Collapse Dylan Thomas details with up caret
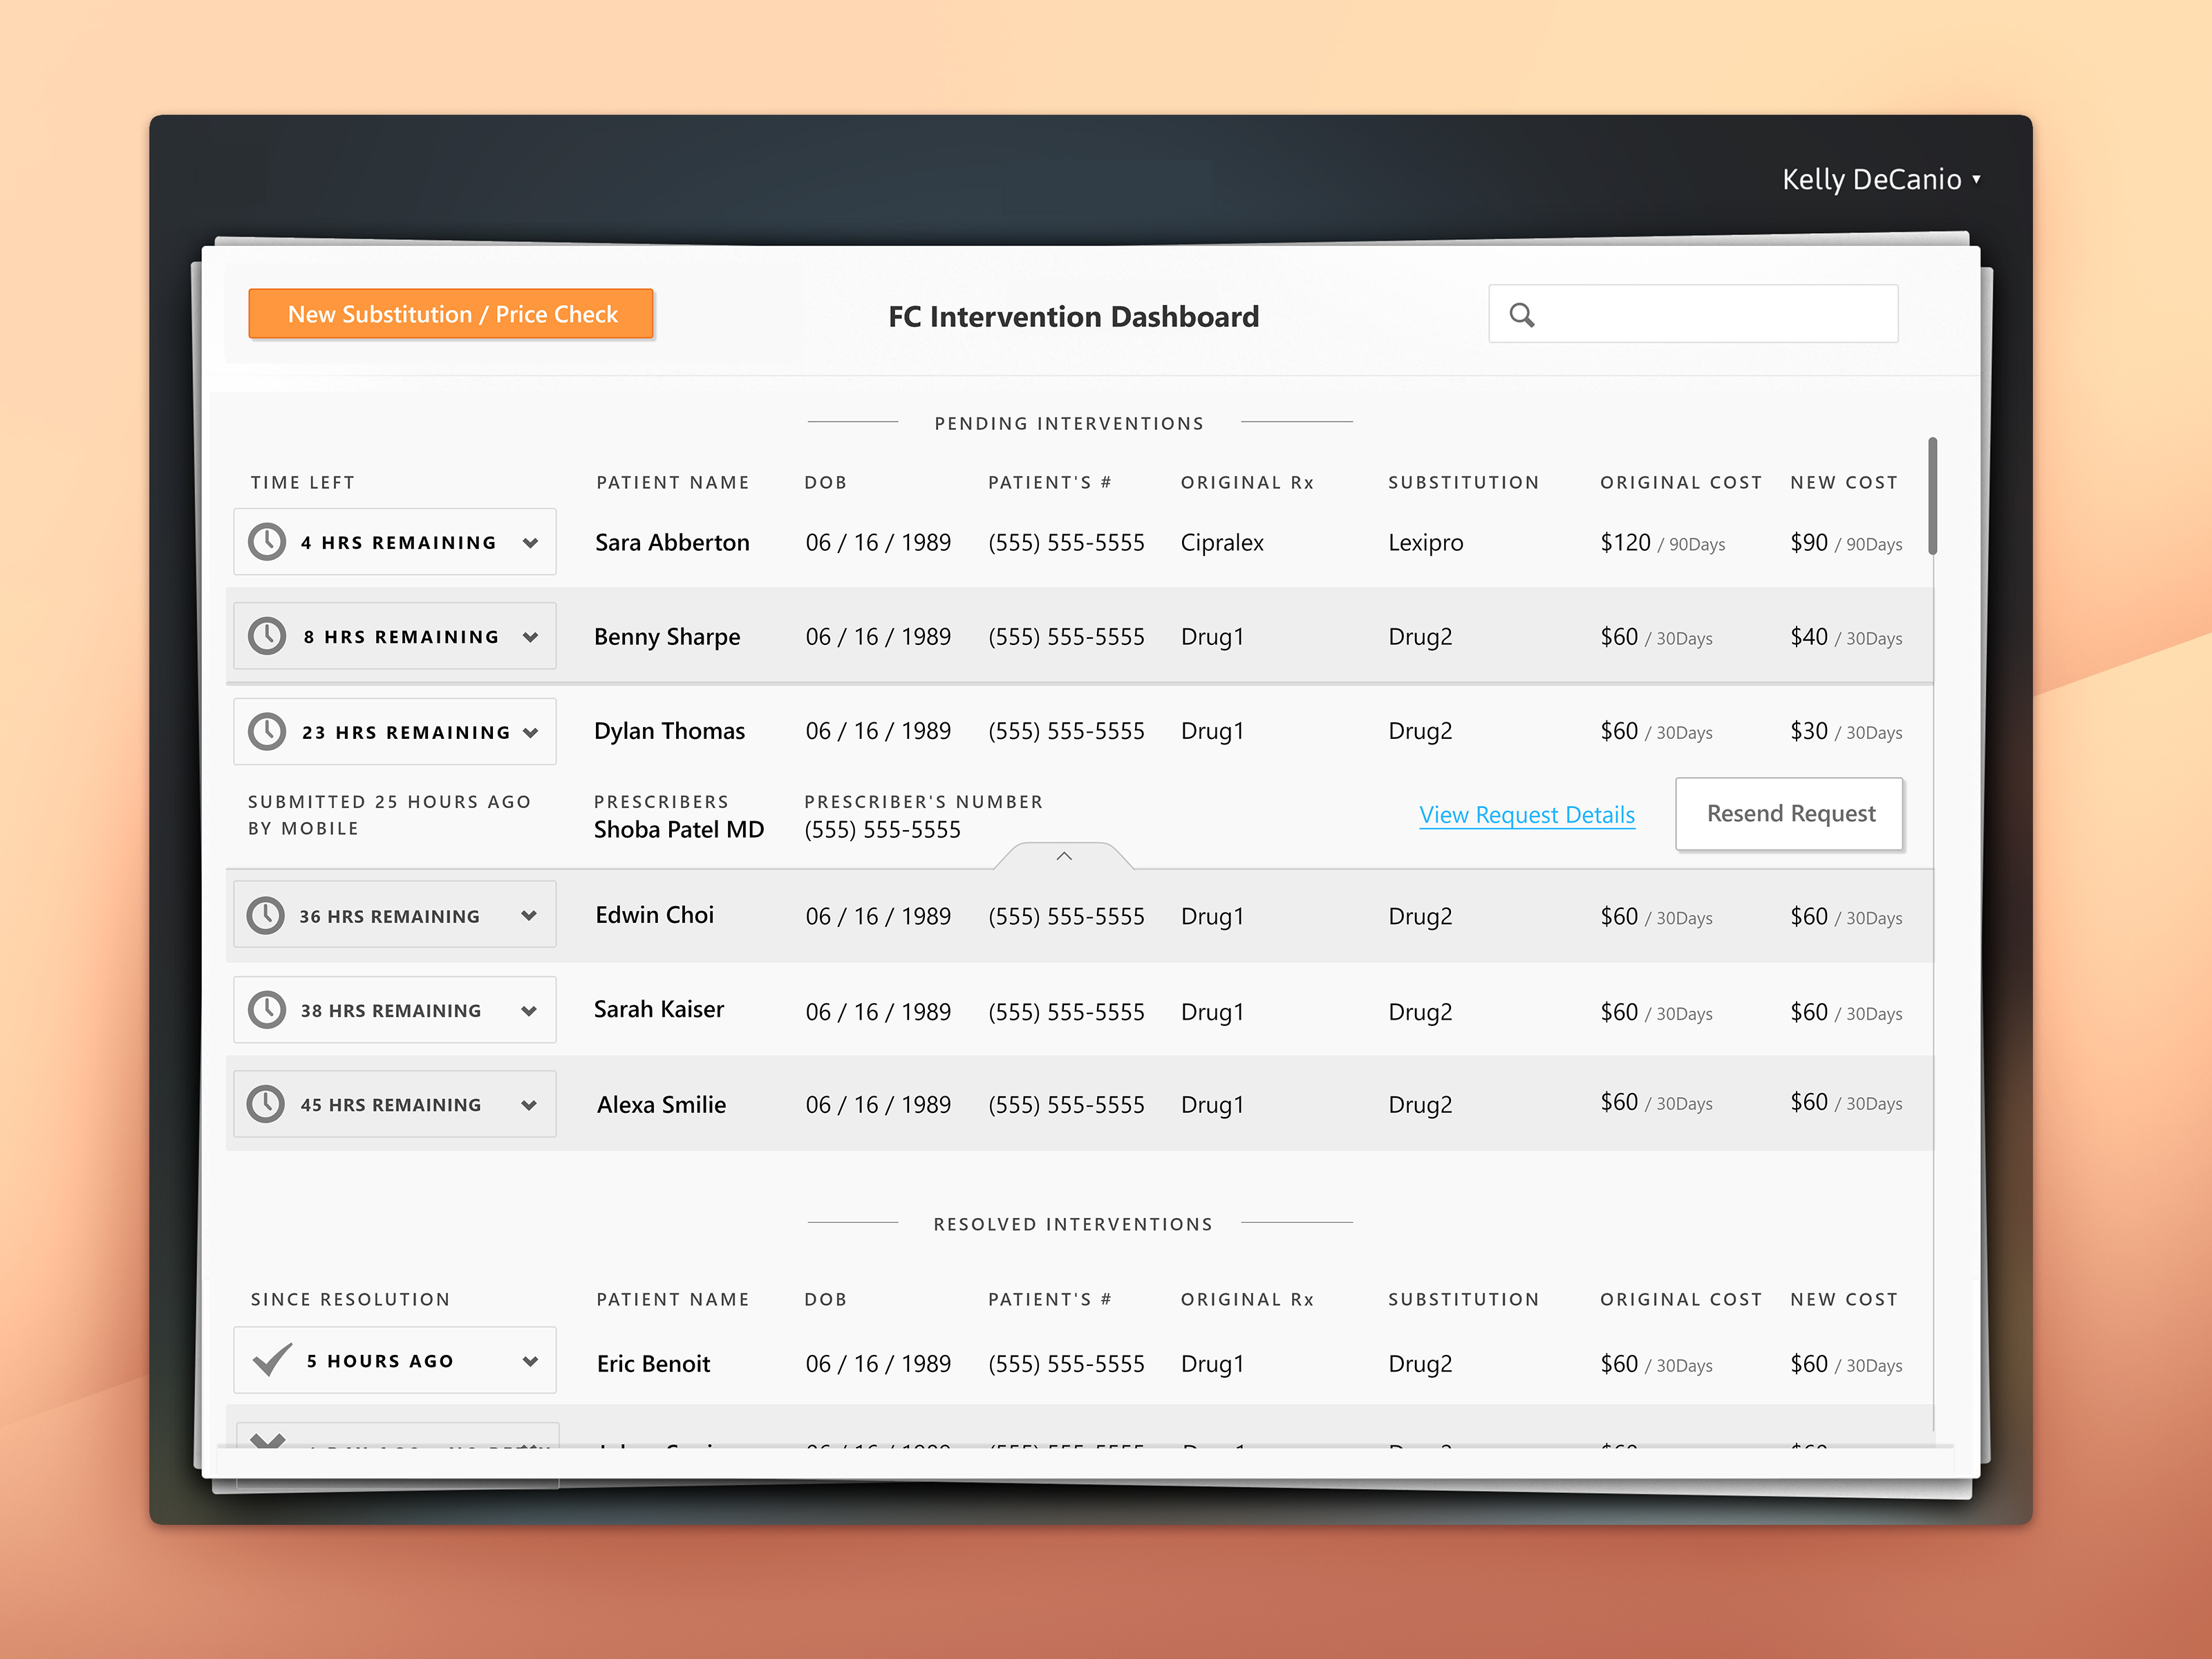Screen dimensions: 2212x1659 click(1064, 856)
